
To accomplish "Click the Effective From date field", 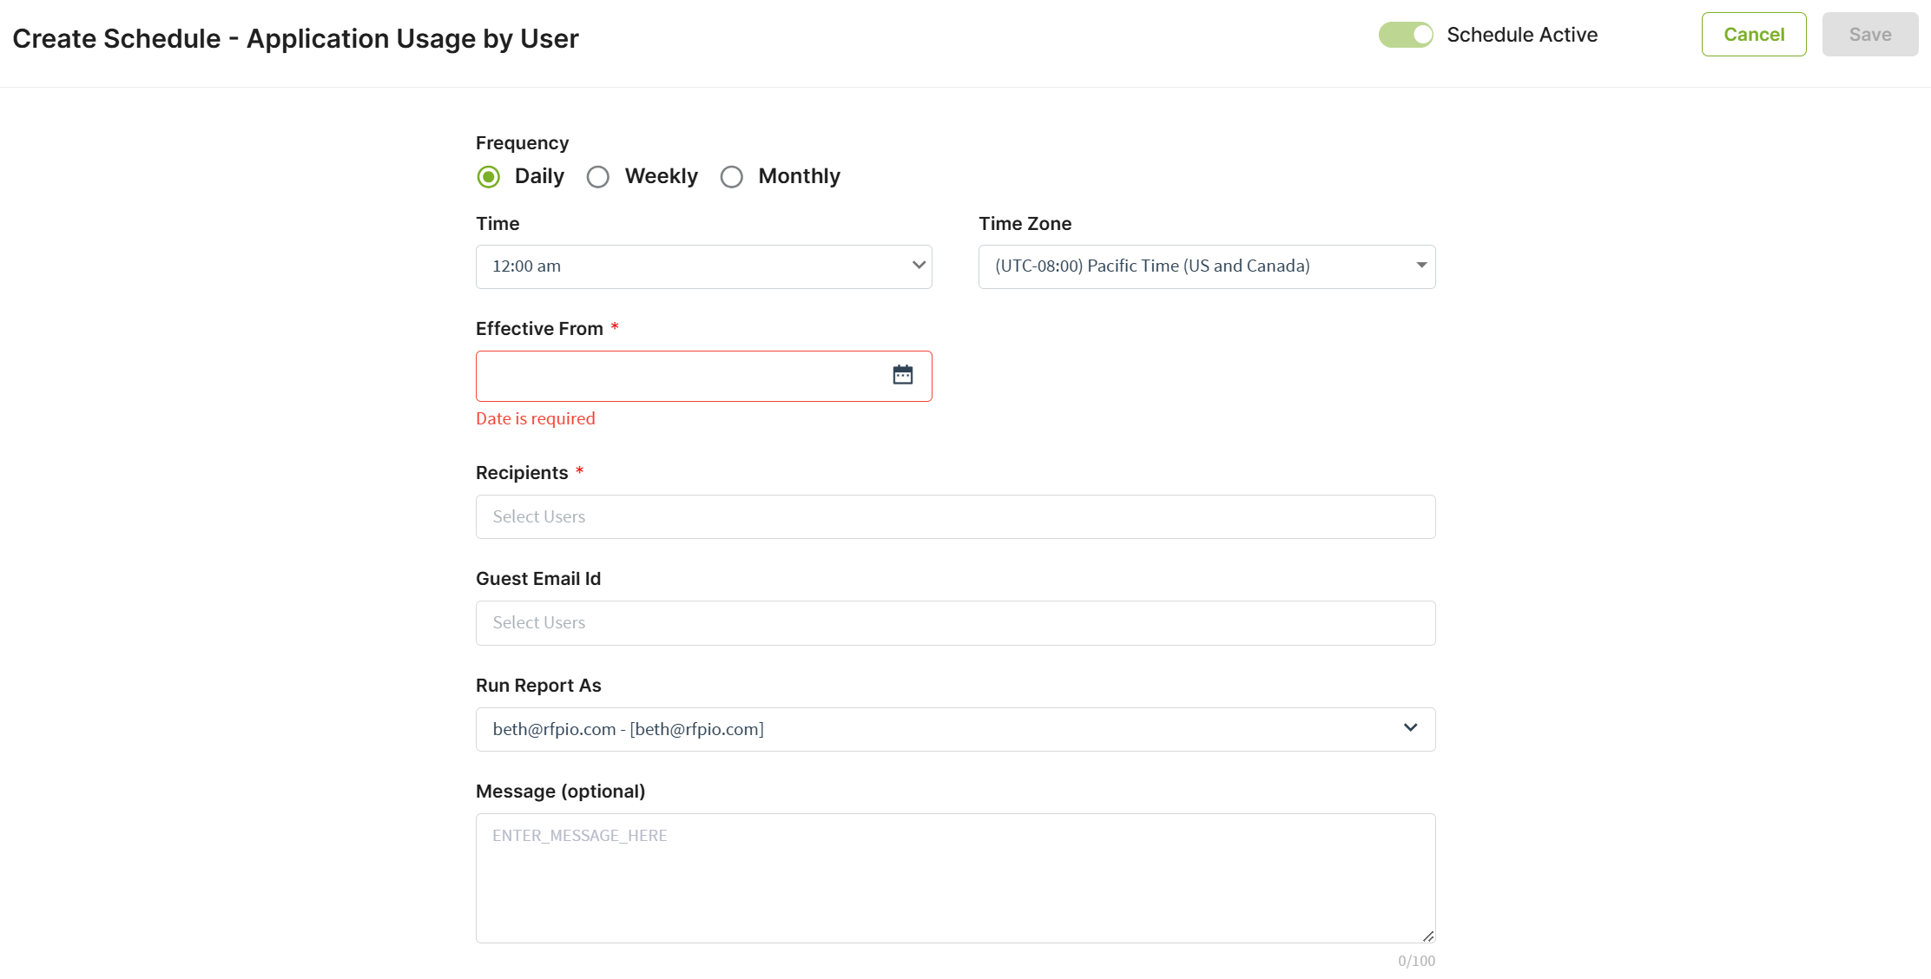I will click(x=677, y=376).
